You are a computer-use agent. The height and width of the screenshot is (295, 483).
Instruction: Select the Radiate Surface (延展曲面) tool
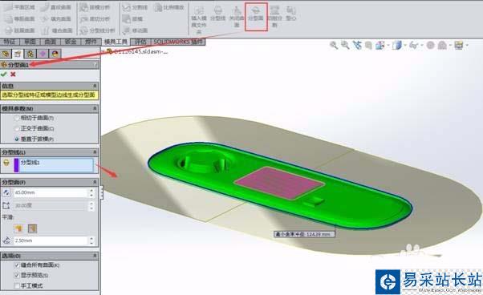(20, 30)
